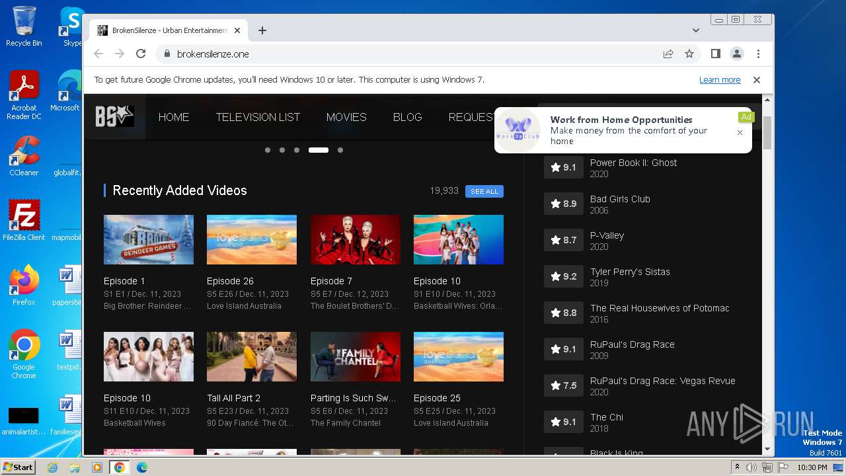Click the 8.8 rating badge for Potomac
The height and width of the screenshot is (476, 846).
[x=564, y=313]
